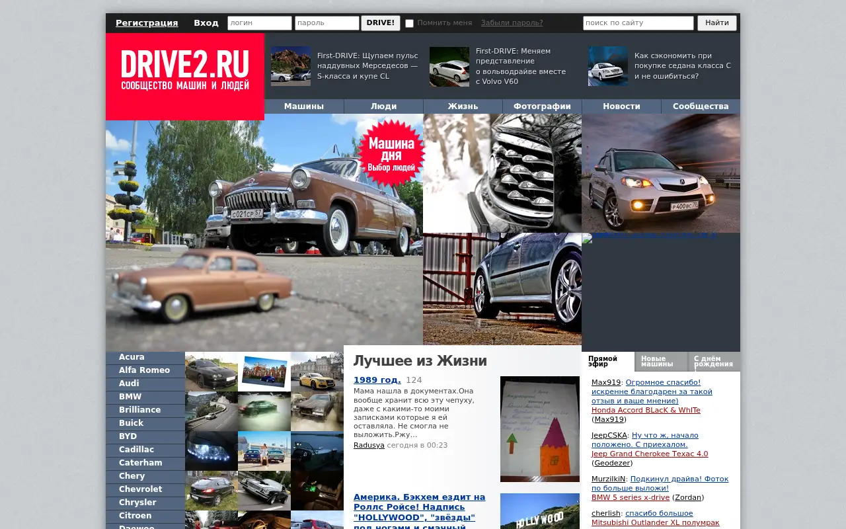846x529 pixels.
Task: Click the 'логин' input field
Action: (x=260, y=23)
